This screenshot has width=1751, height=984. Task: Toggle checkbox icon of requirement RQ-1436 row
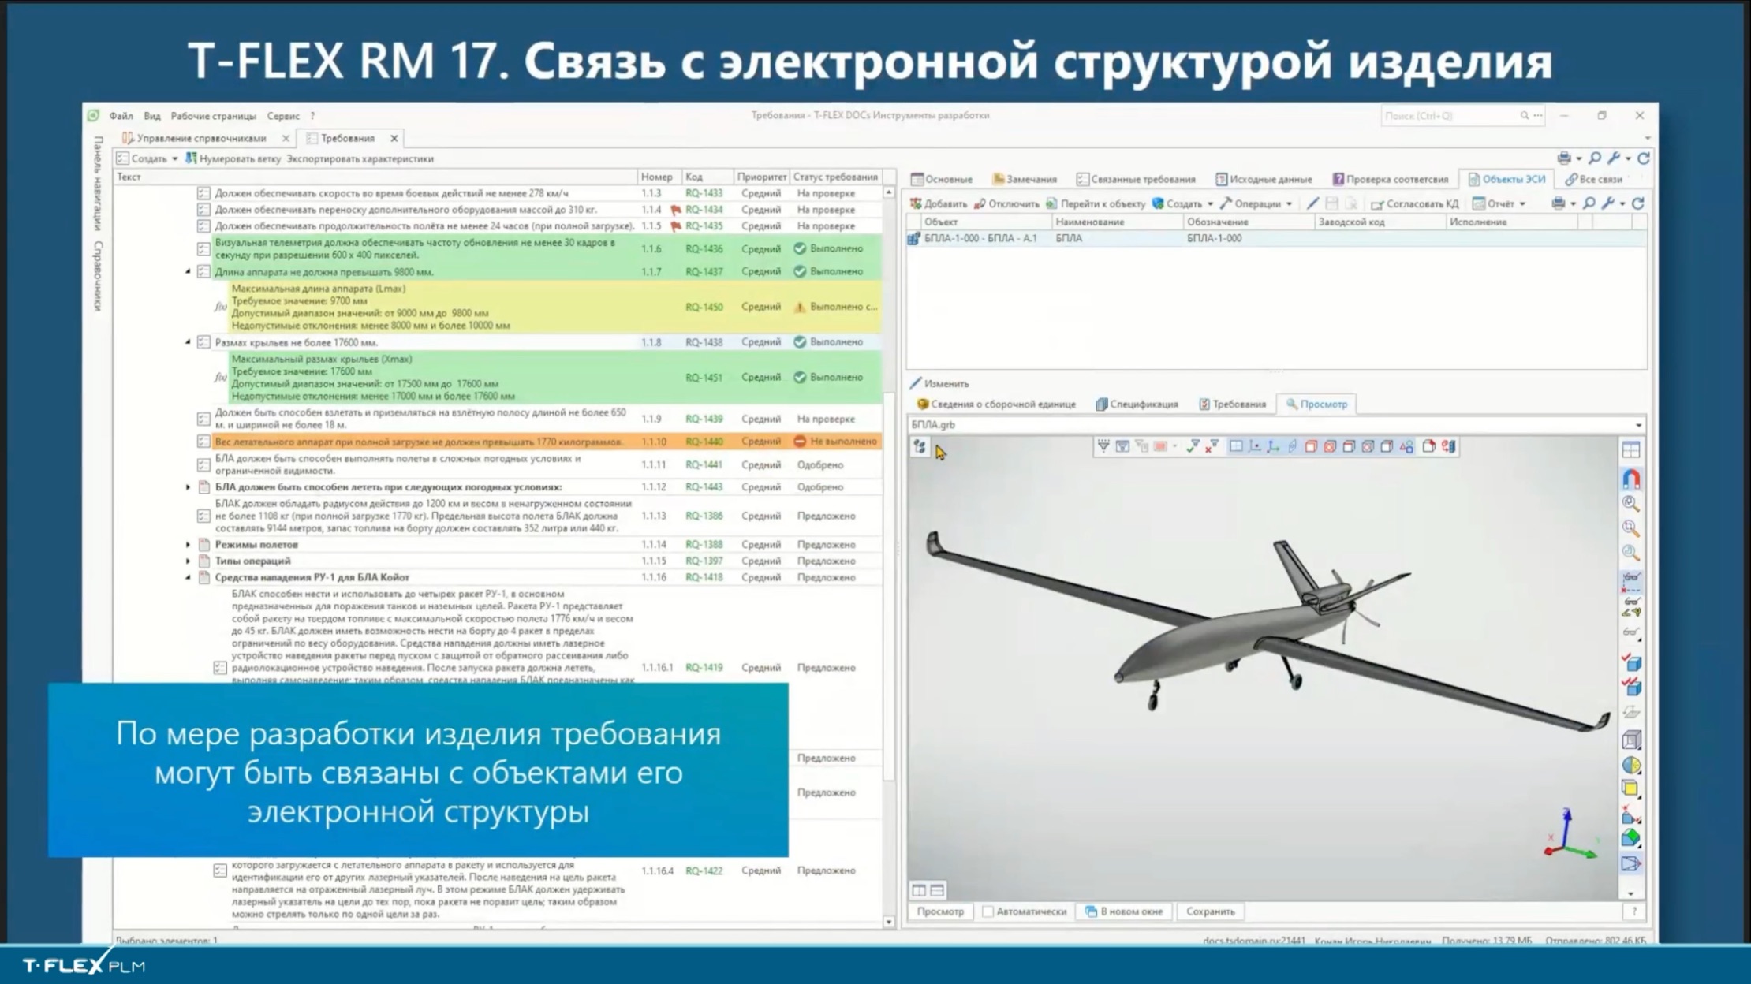coord(203,248)
